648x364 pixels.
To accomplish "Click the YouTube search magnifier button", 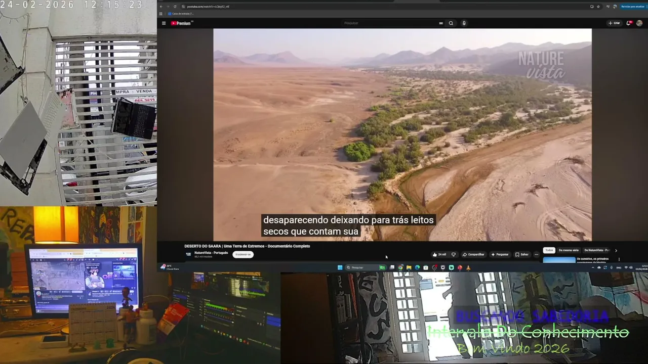I will (x=451, y=23).
